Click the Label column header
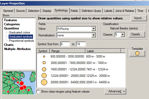The width and height of the screenshot is (149, 99). pos(103,51)
